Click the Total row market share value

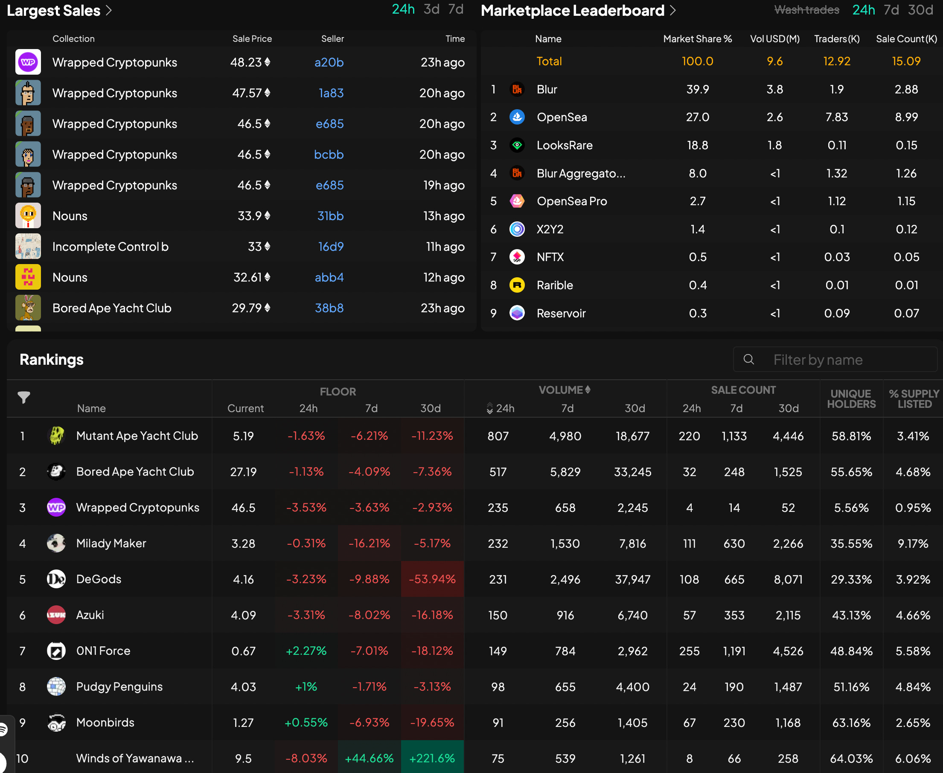698,61
